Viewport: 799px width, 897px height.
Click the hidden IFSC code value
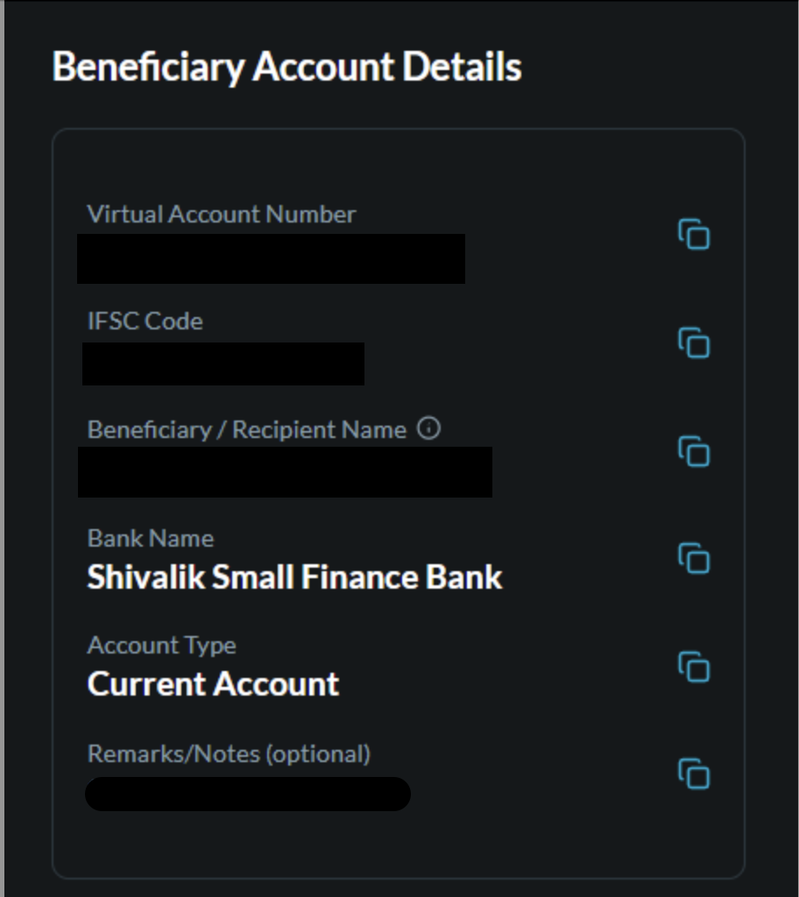point(223,364)
